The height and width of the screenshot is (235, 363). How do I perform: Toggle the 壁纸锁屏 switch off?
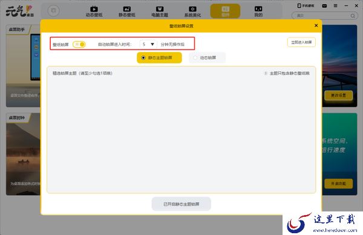[x=79, y=44]
